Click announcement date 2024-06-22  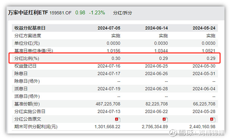click(x=157, y=111)
